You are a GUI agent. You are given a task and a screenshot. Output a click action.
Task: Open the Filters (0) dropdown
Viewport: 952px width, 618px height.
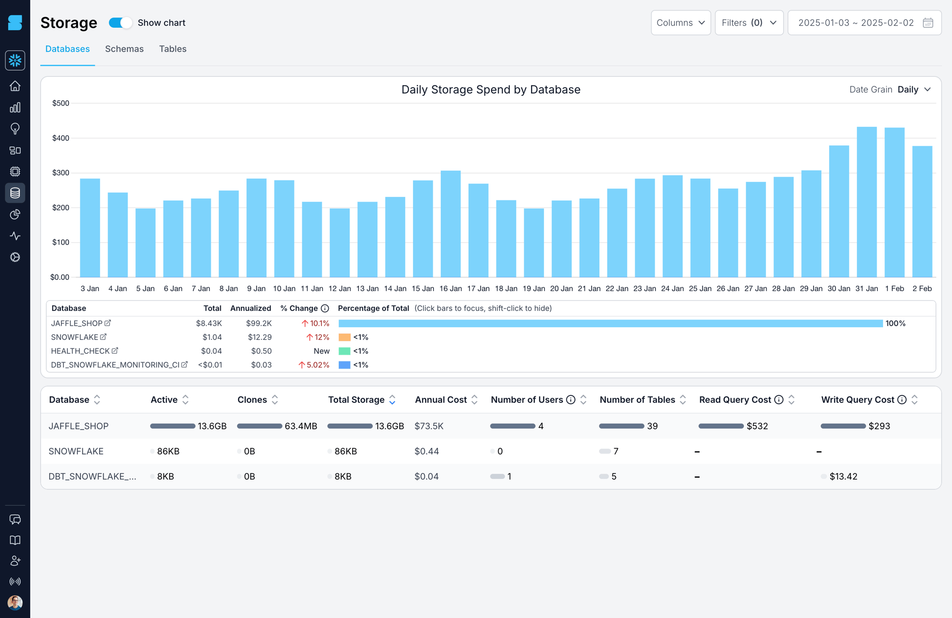pos(749,23)
